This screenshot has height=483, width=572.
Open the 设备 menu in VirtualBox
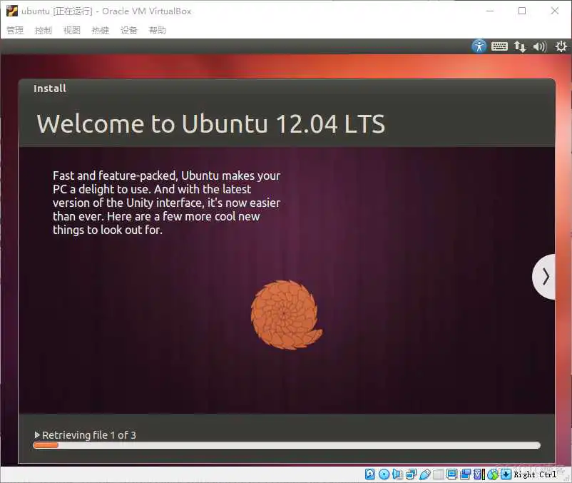tap(128, 30)
